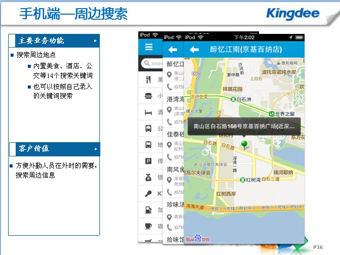Click 曙光大厦 label on the map
The height and width of the screenshot is (255, 340).
194,111
